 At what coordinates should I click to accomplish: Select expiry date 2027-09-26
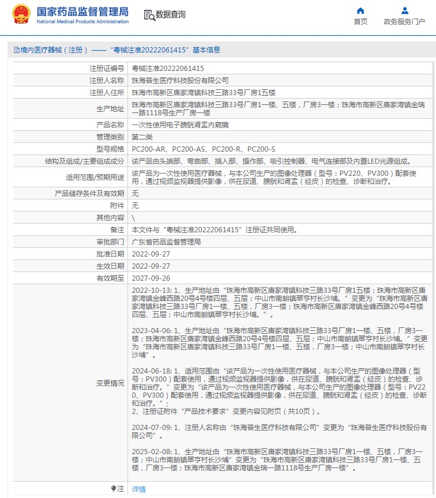(151, 278)
